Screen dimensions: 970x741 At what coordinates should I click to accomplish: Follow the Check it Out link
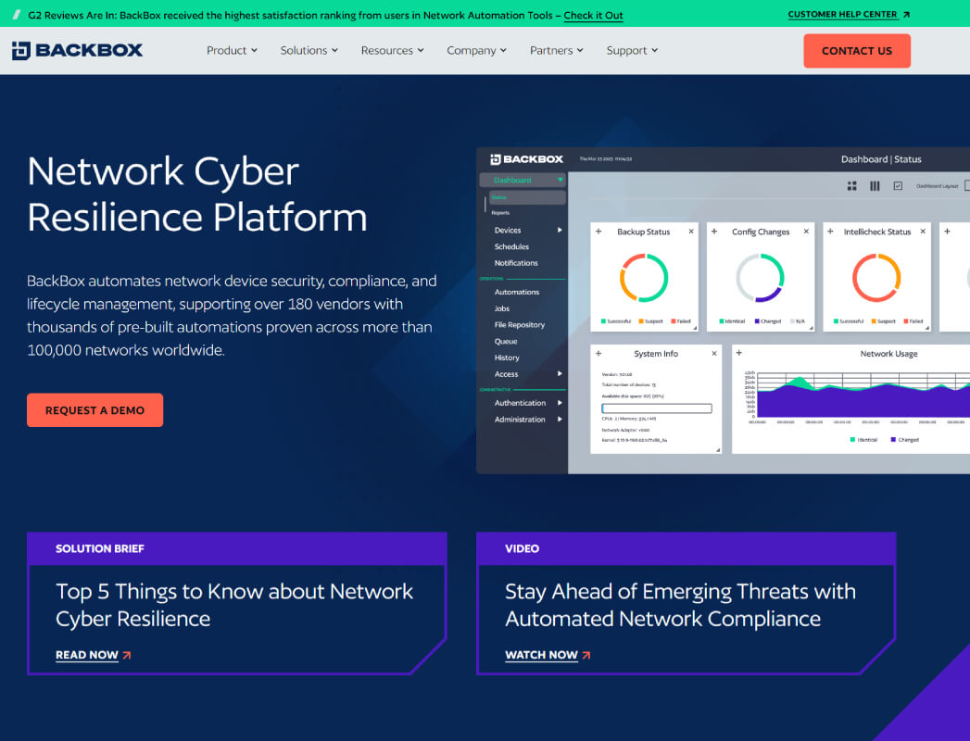click(593, 16)
